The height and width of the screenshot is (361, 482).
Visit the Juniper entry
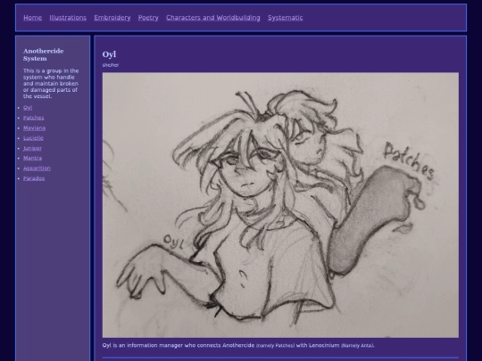pyautogui.click(x=33, y=148)
